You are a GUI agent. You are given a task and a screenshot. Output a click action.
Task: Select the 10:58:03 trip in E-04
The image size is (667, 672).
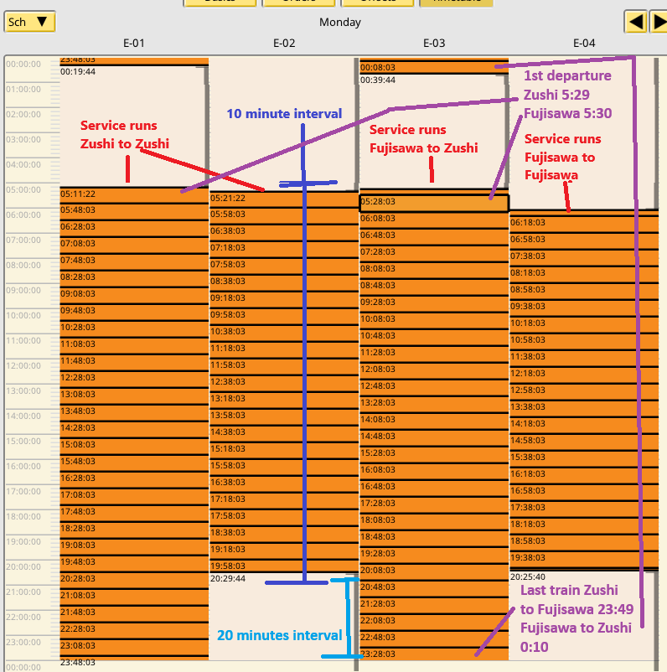point(584,341)
